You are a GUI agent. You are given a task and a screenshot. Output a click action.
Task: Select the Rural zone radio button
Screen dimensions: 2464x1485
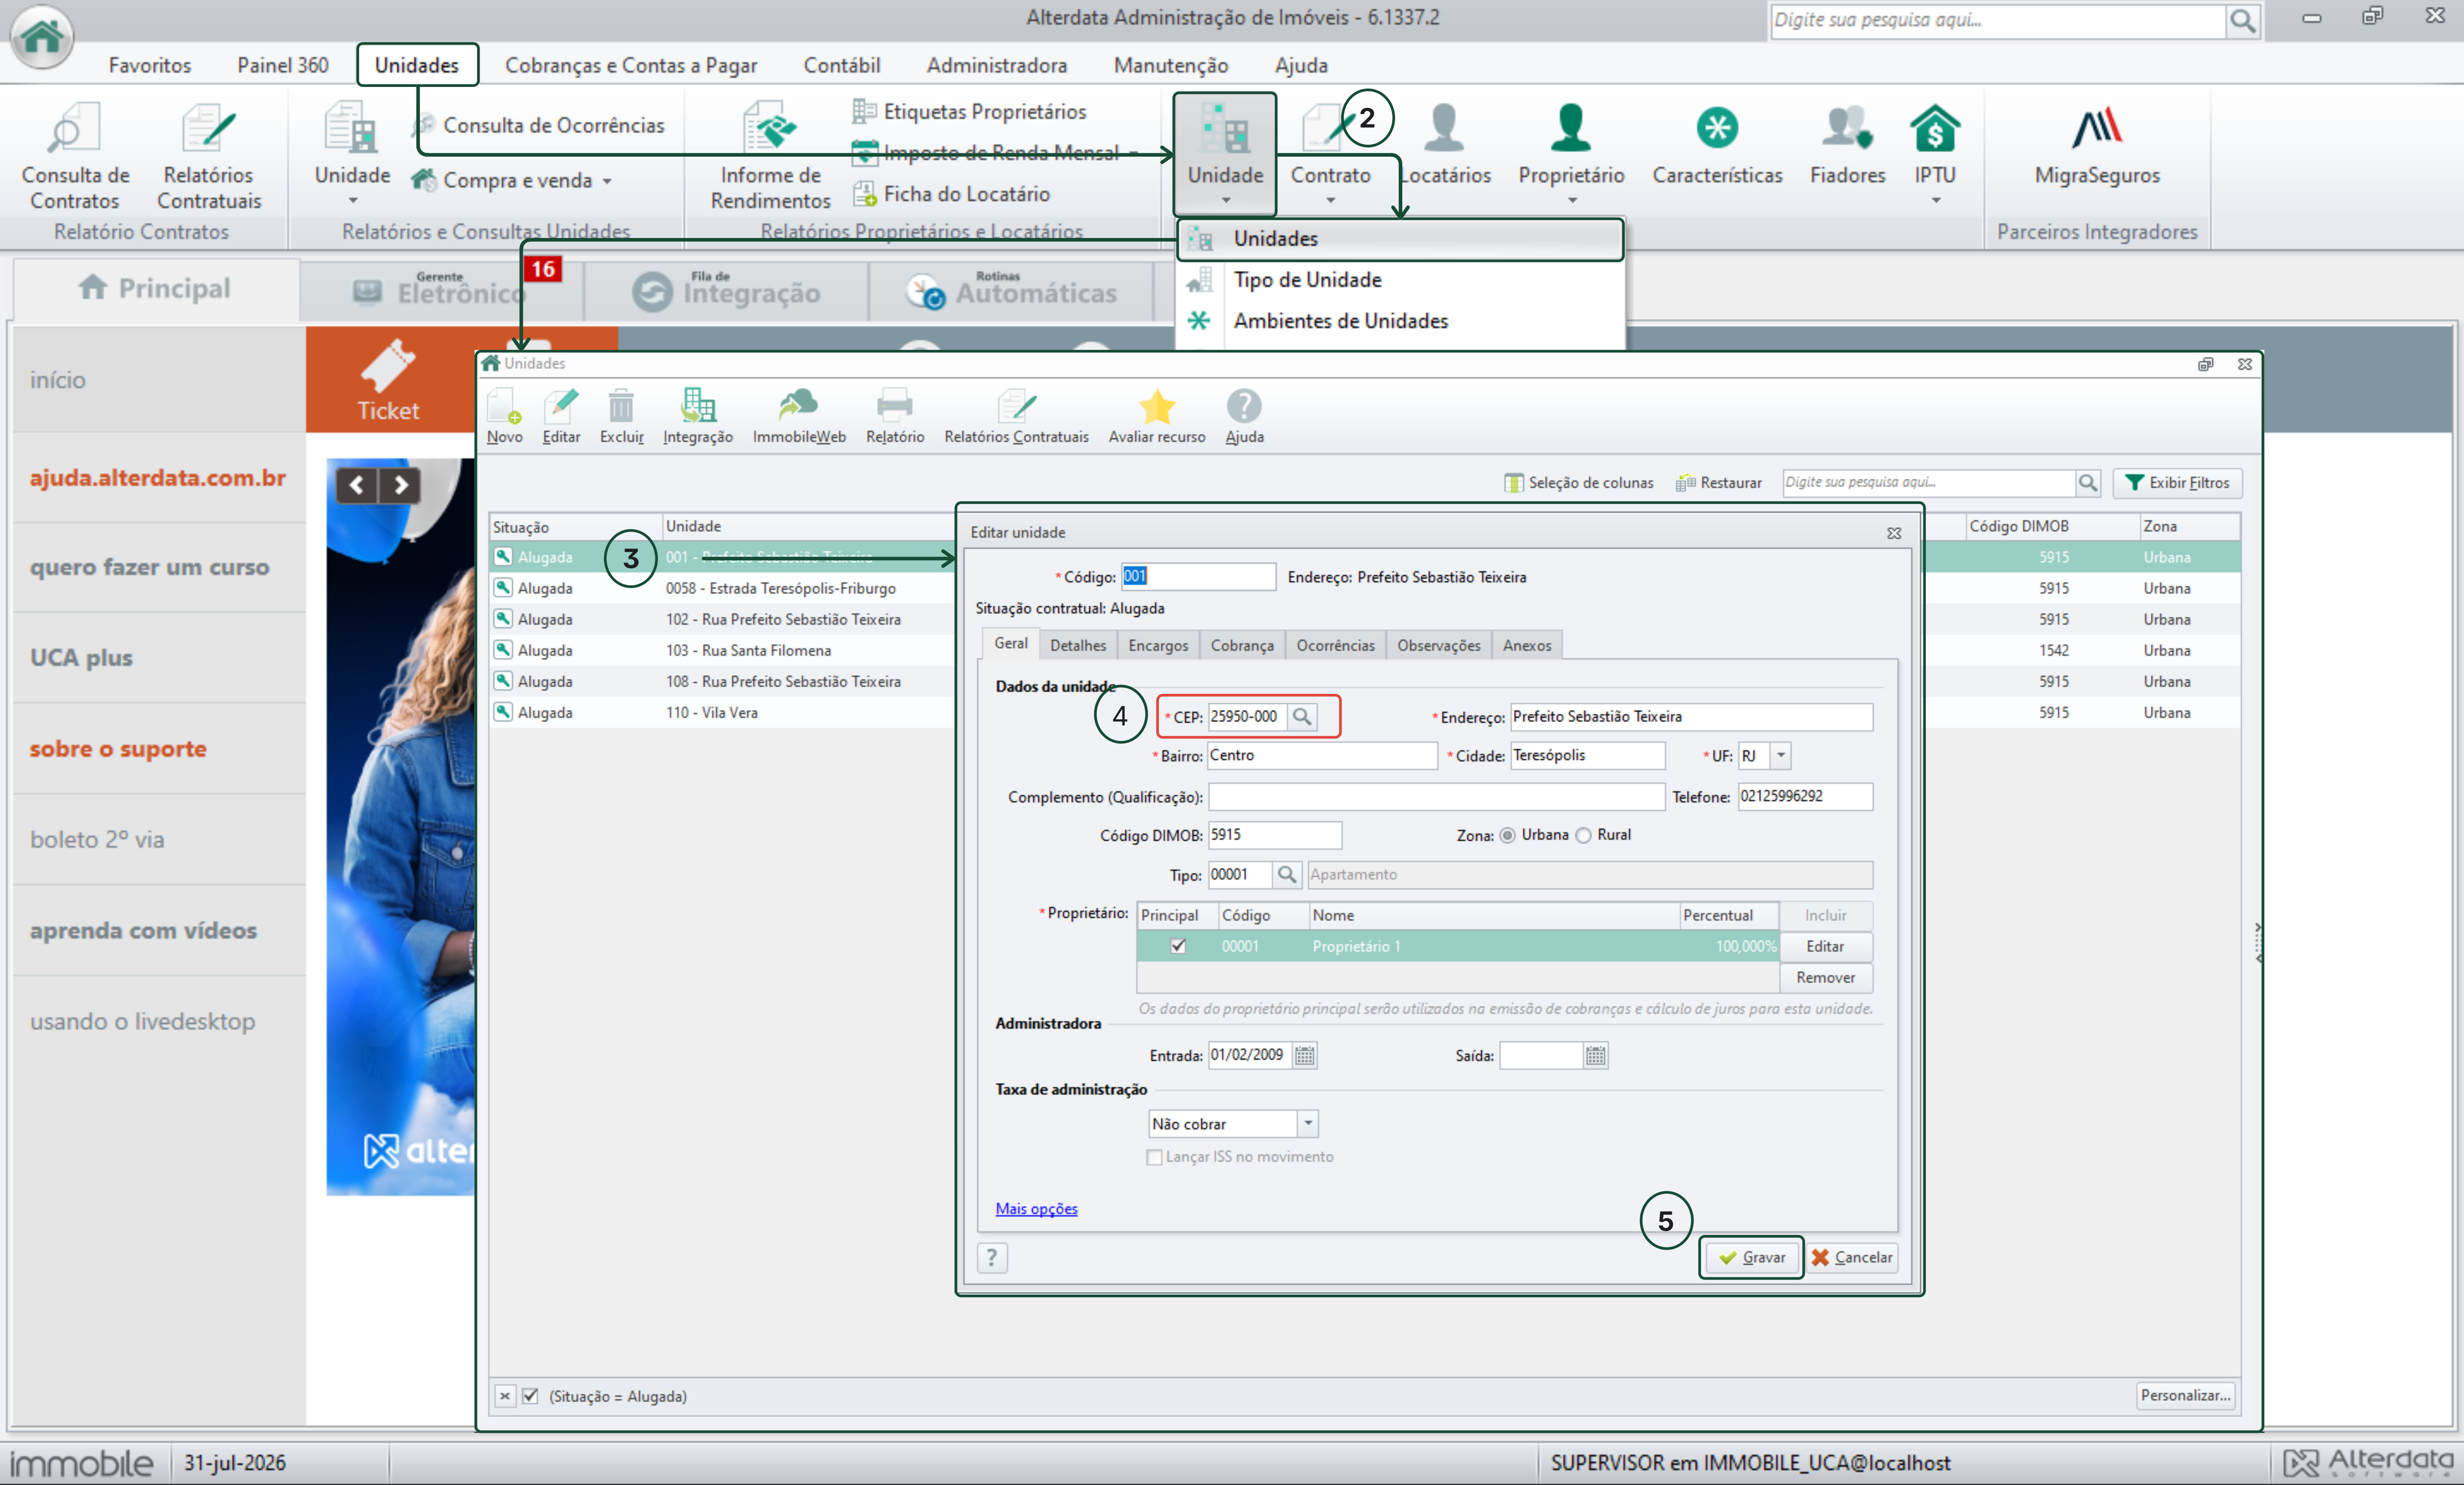pos(1583,835)
